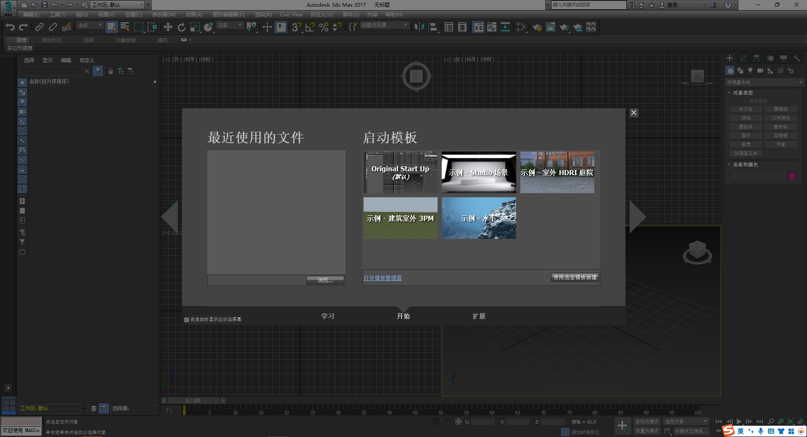Viewport: 807px width, 437px height.
Task: Open the Render Setup teapot icon
Action: pyautogui.click(x=537, y=27)
